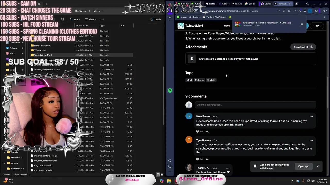330x185 pixels.
Task: Open the privacy shield icon in address bar
Action: 284,11
